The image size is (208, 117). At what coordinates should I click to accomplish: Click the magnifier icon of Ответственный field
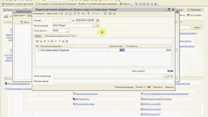[171, 76]
